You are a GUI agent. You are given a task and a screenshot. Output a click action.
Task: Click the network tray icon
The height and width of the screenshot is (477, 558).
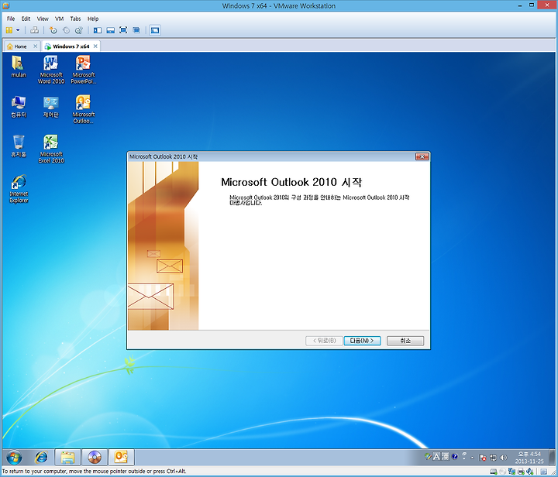pos(493,458)
